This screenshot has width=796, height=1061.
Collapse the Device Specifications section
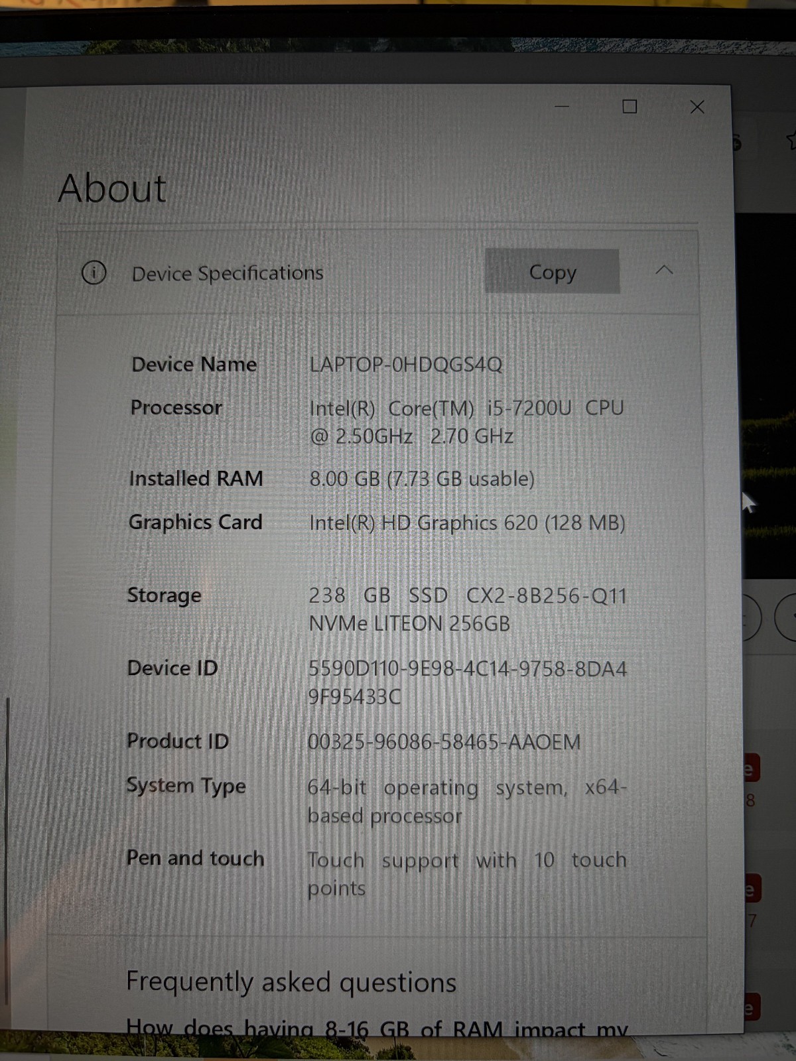[664, 270]
